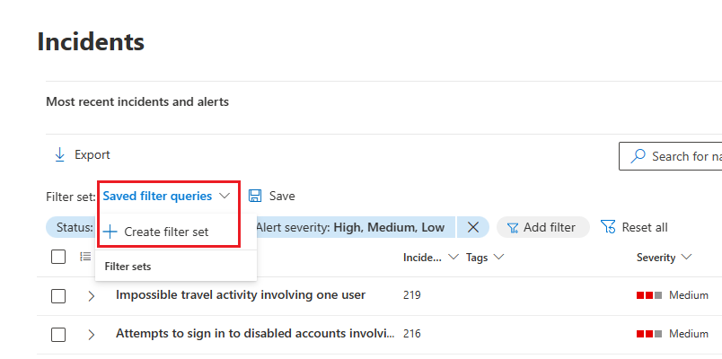Expand the Impossible travel activity incident row
The width and height of the screenshot is (722, 359).
coord(91,295)
